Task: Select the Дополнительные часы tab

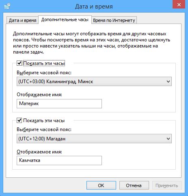Action: [65, 20]
